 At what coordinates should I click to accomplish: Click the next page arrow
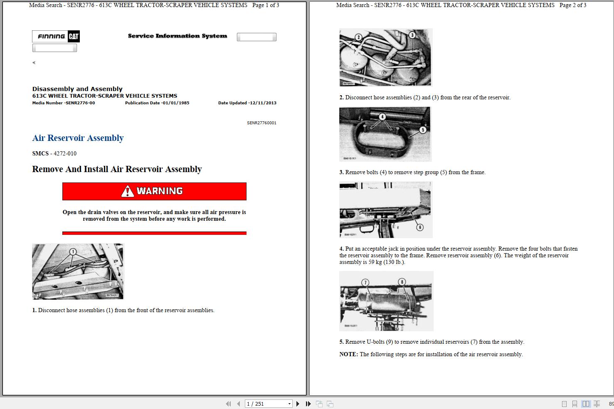point(298,404)
